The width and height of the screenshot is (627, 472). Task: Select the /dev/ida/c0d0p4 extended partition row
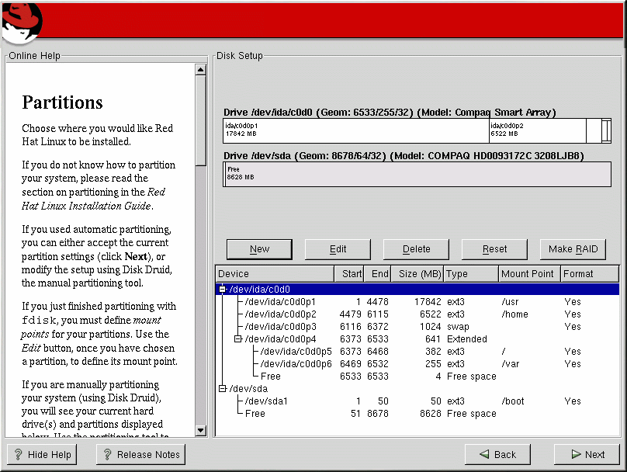pos(417,338)
